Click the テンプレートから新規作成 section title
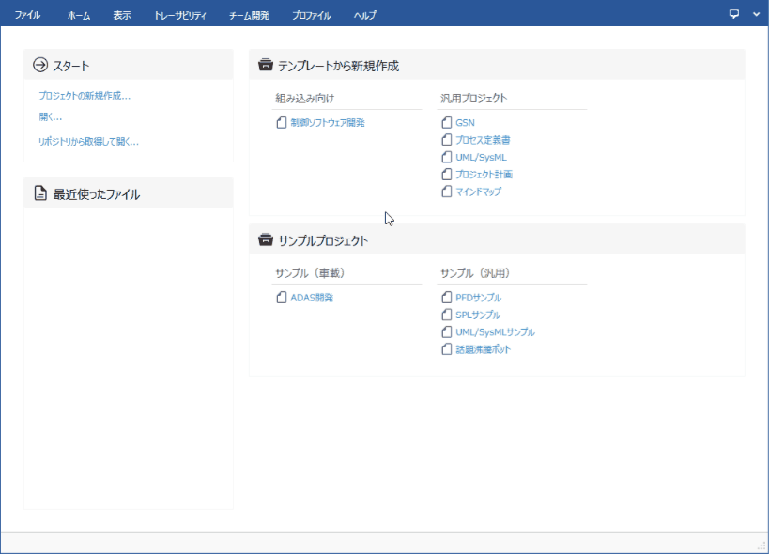 338,66
